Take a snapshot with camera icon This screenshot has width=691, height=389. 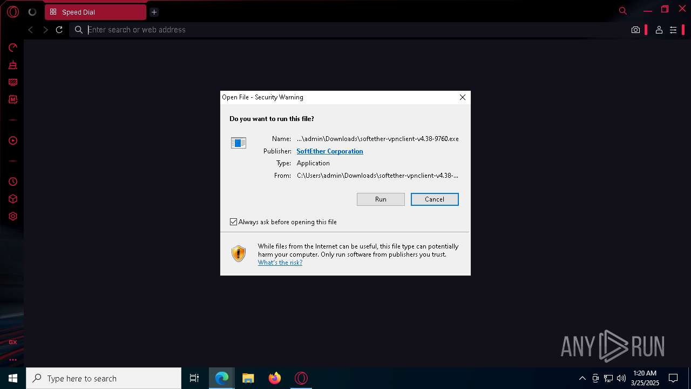pos(636,30)
